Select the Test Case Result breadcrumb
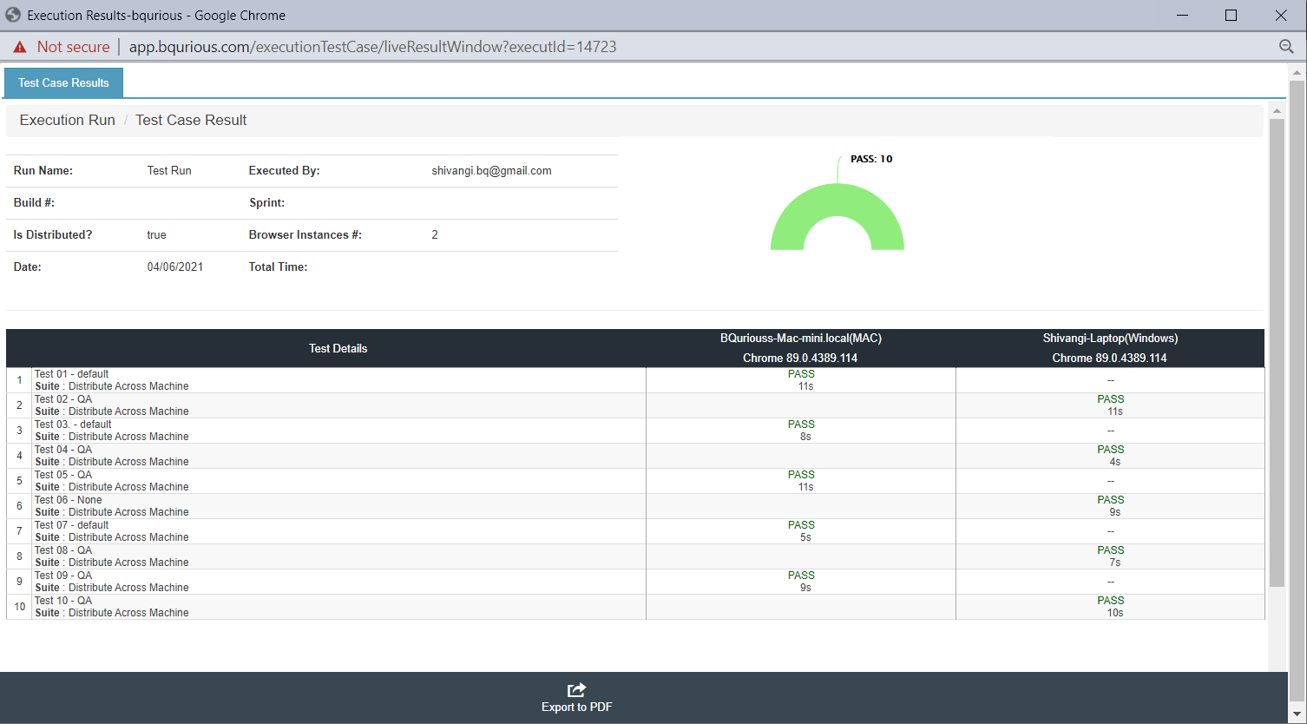Viewport: 1307px width, 724px height. 191,120
